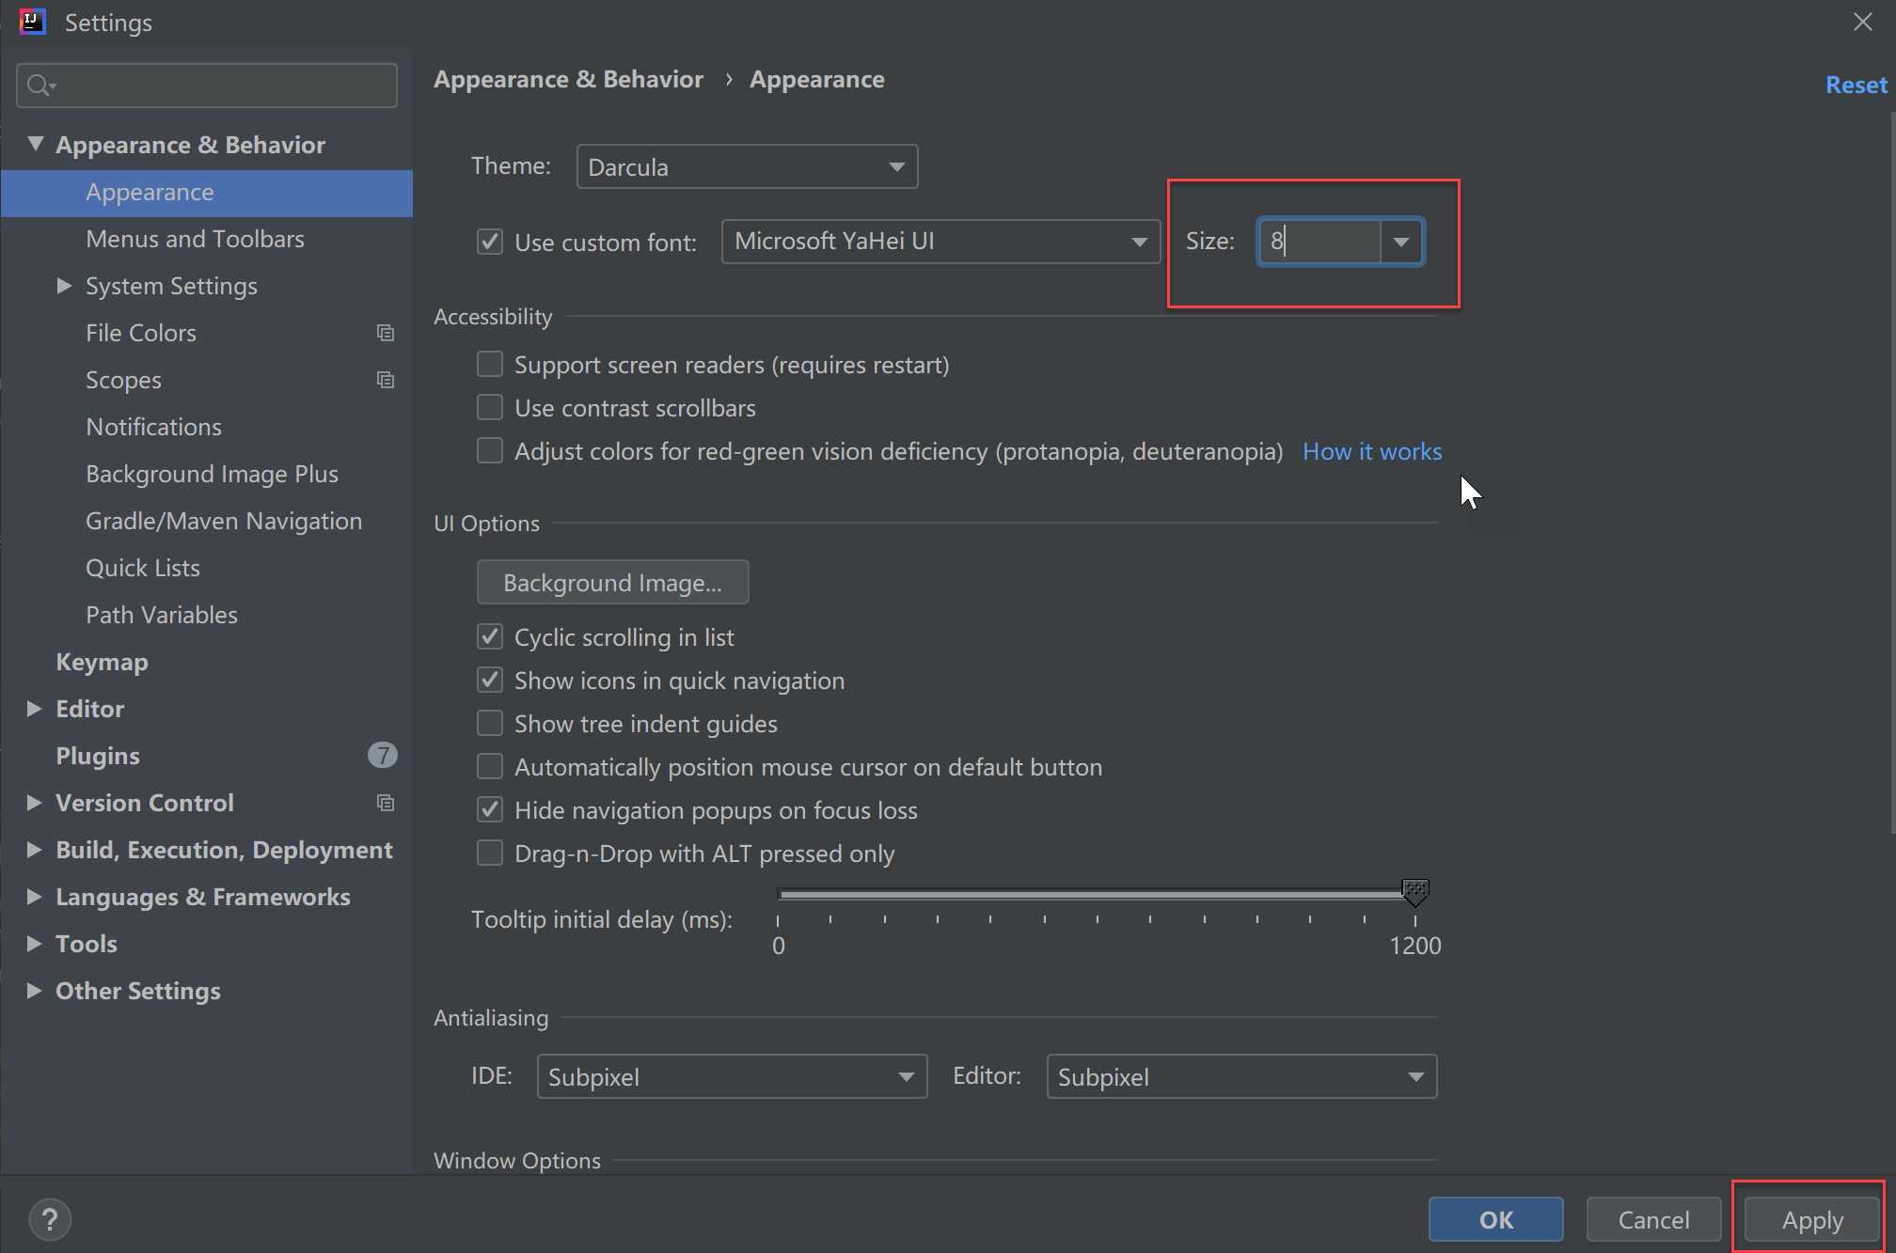Expand the System Settings tree node
This screenshot has width=1896, height=1253.
click(64, 285)
